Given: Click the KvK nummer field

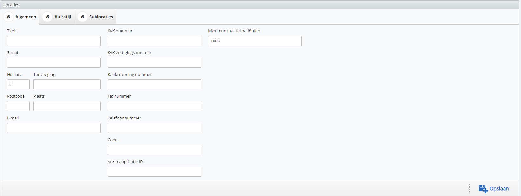Looking at the screenshot, I should point(154,41).
